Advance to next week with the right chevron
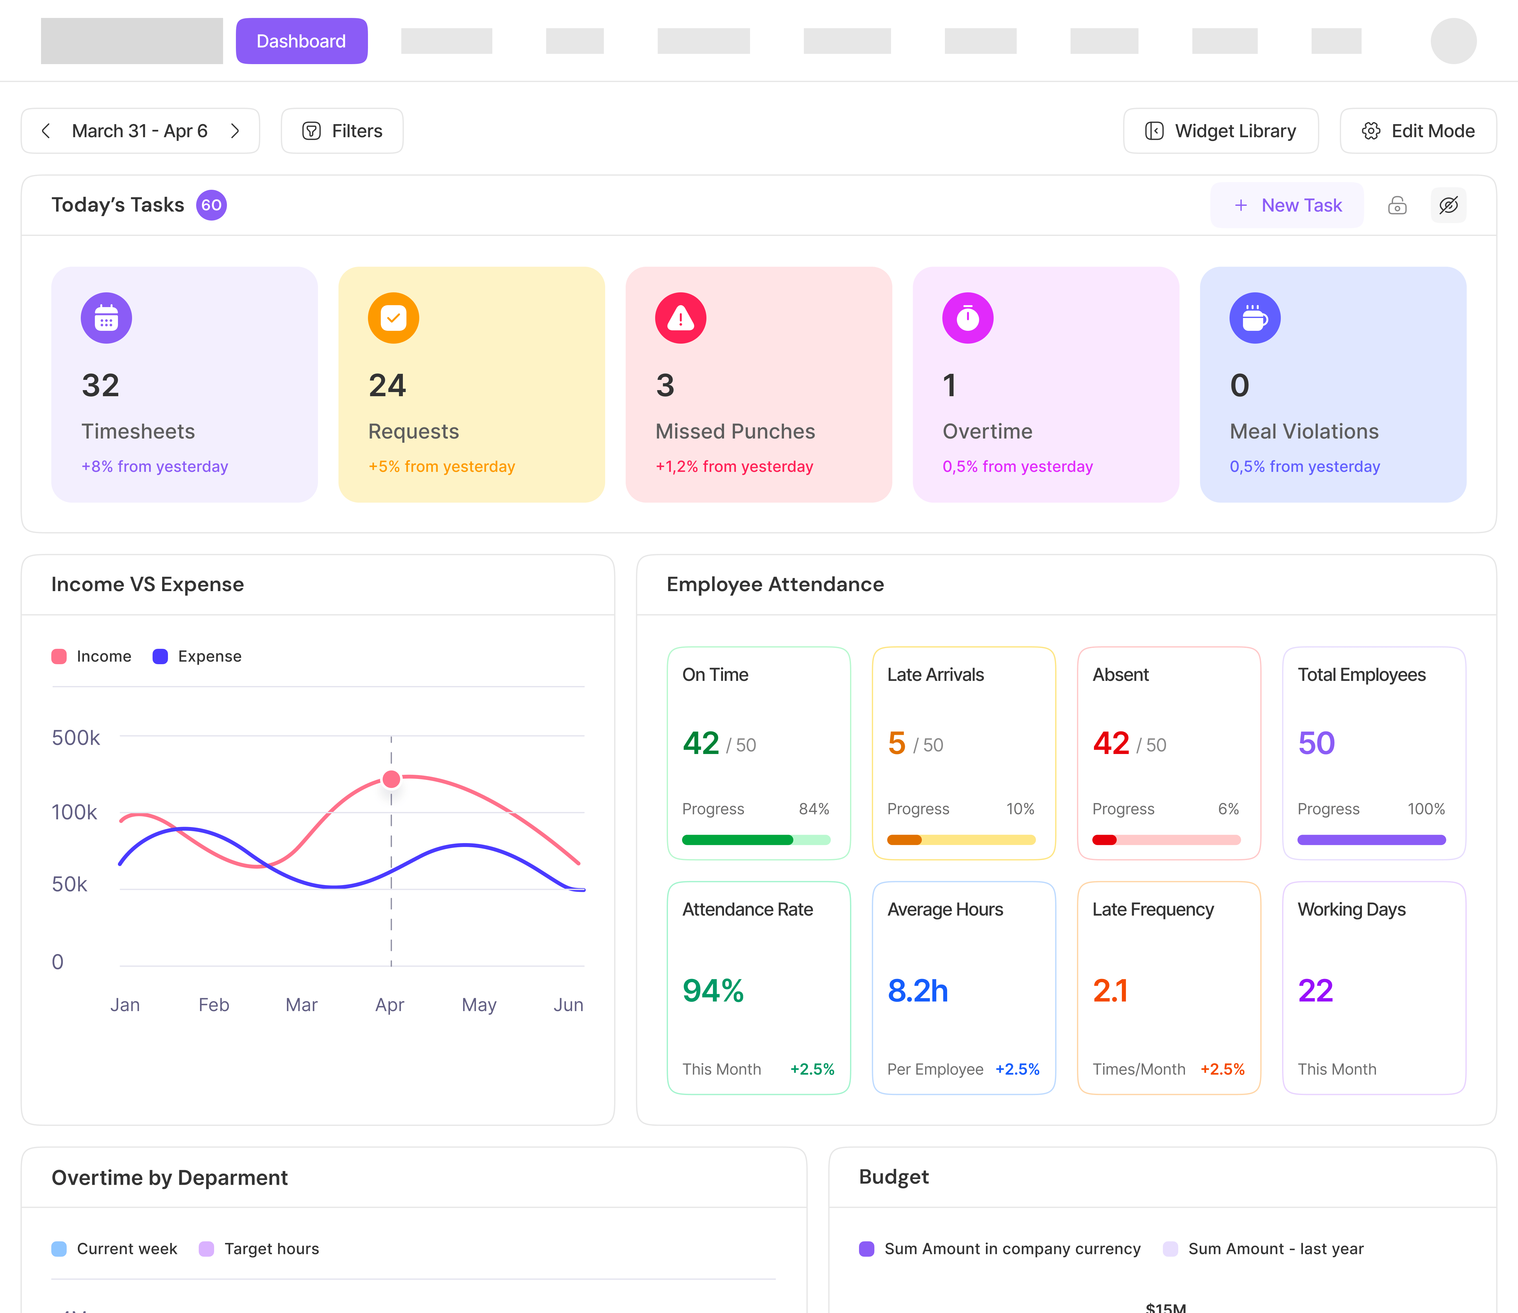Screen dimensions: 1518x1313 tap(235, 130)
